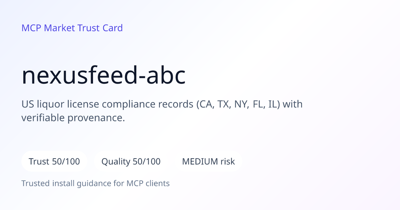Click the Trust 50/100 badge

[54, 162]
